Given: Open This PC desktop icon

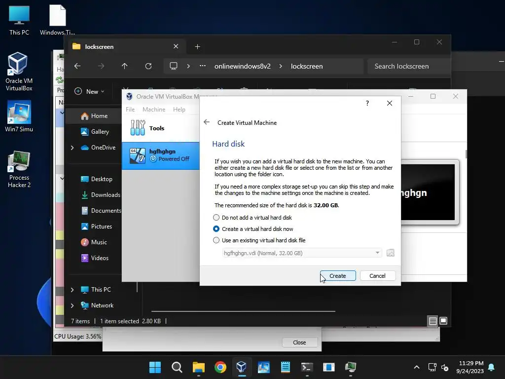Looking at the screenshot, I should click(x=19, y=20).
